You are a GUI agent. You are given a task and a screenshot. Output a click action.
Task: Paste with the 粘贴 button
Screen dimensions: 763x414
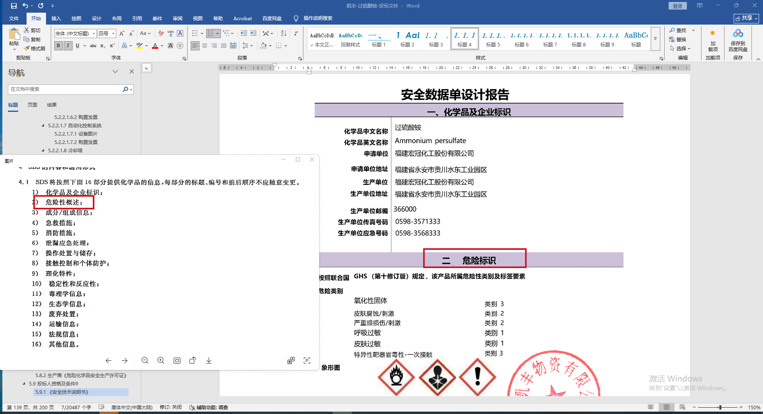(x=14, y=39)
